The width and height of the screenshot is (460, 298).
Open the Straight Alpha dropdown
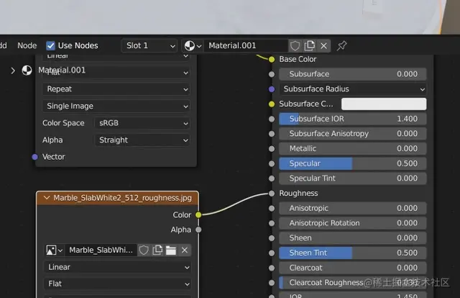tap(142, 140)
